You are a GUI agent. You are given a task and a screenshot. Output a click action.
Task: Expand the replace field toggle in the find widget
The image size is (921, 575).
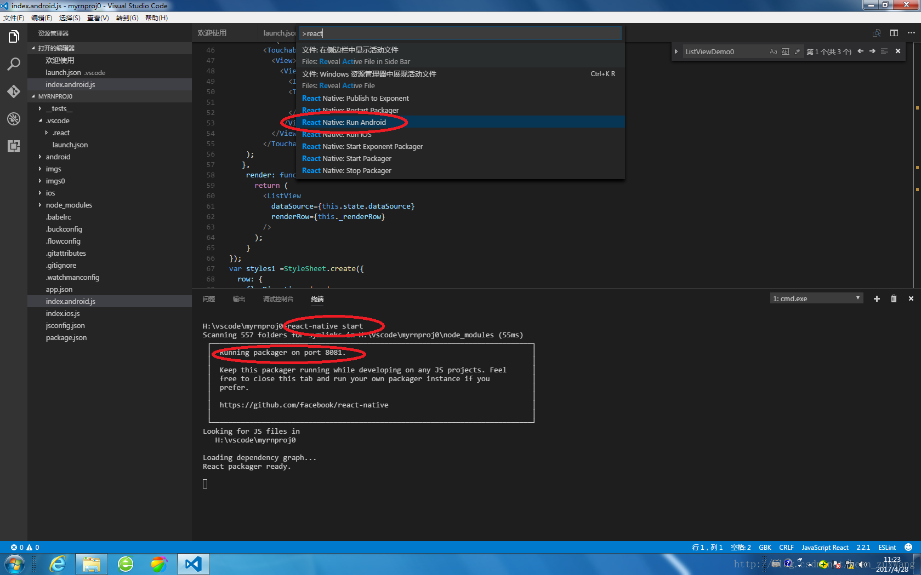[676, 51]
